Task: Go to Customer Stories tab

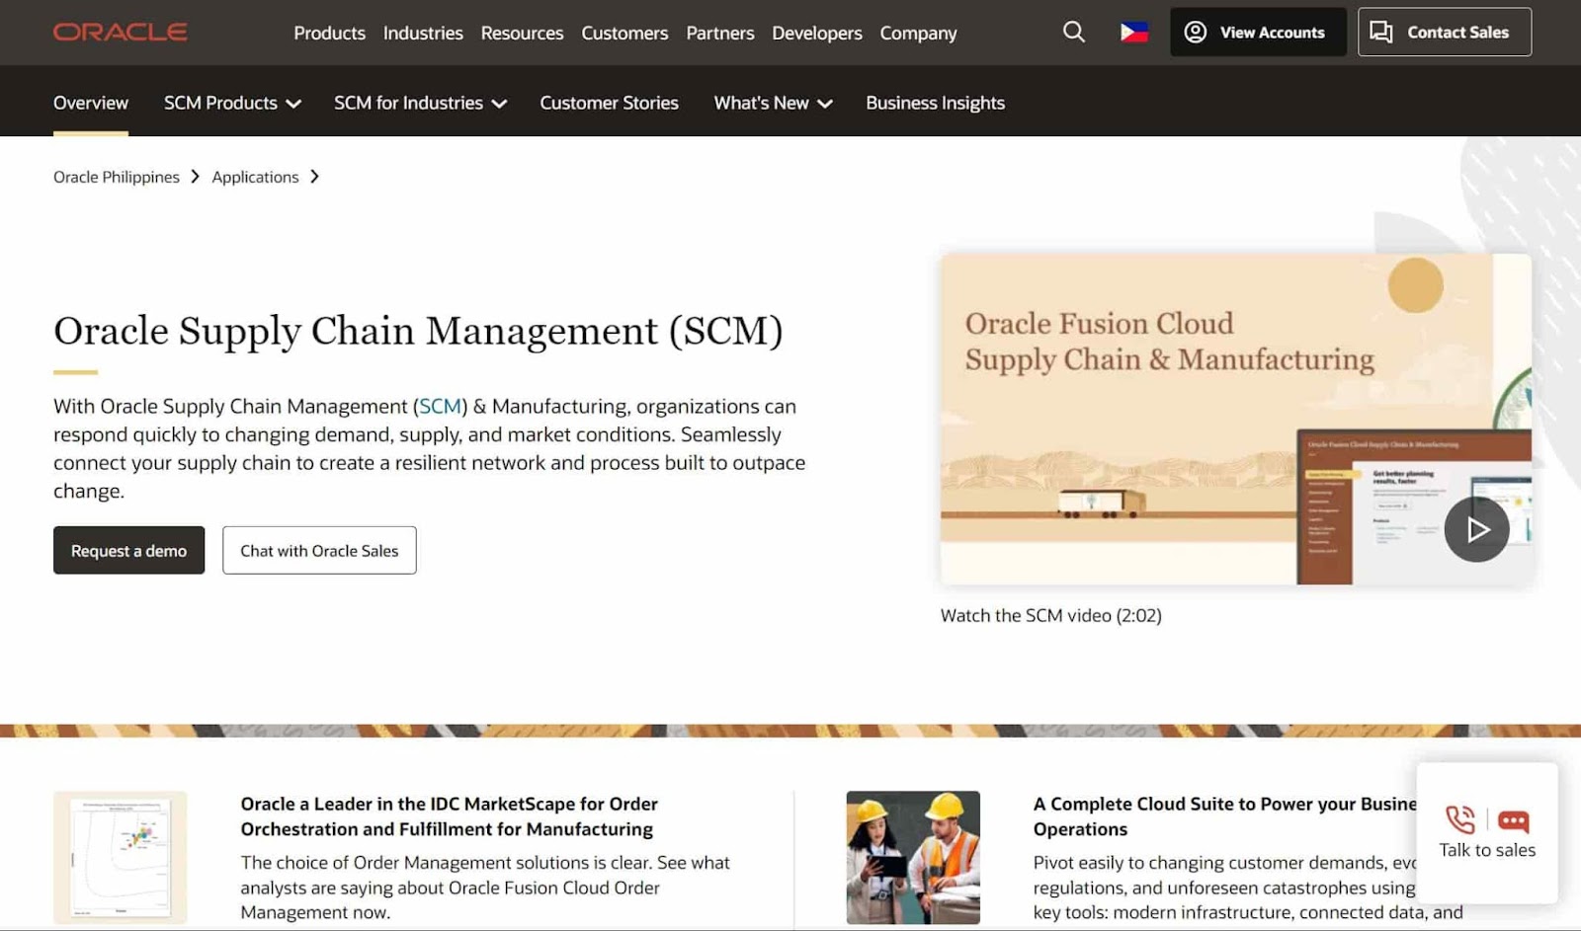Action: 609,103
